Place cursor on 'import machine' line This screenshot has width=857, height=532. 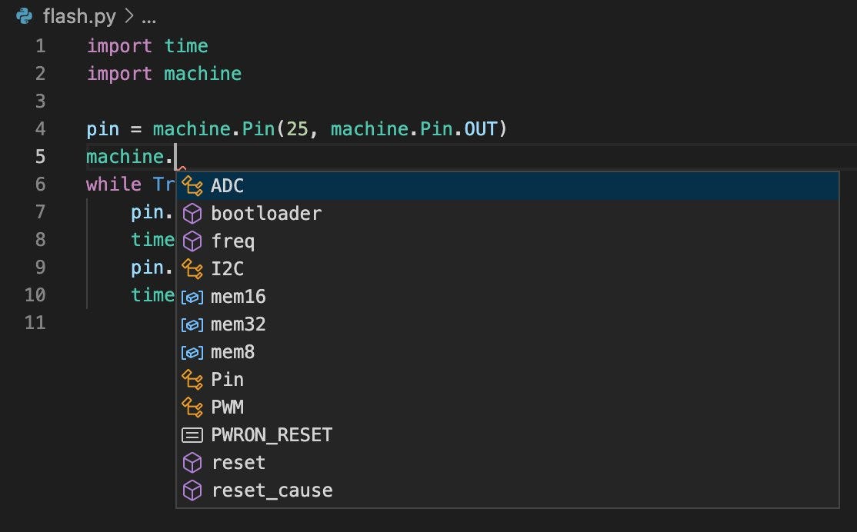164,74
